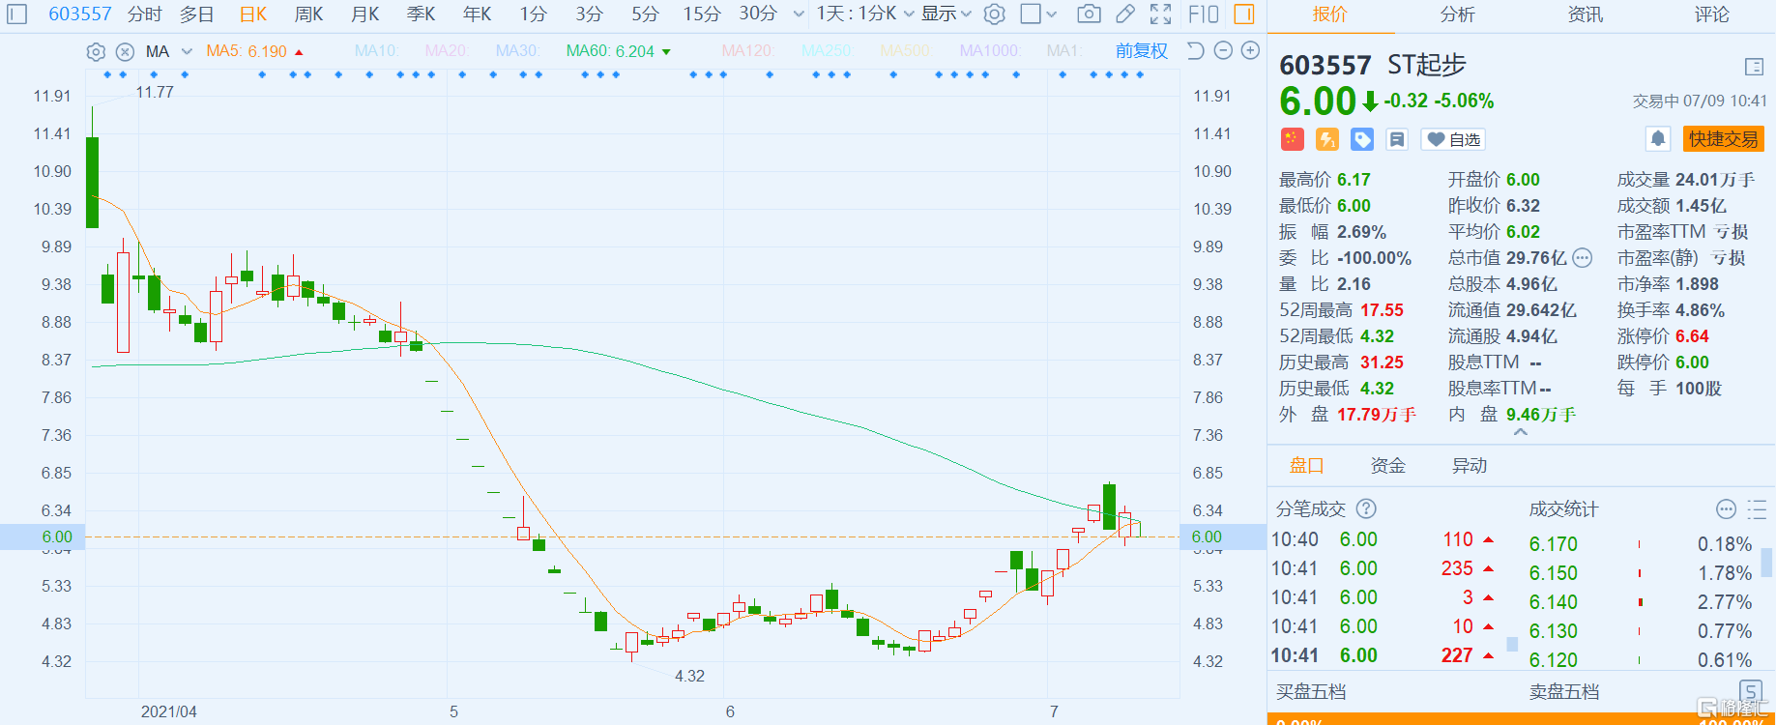Toggle MA60 line visibility

pos(618,51)
